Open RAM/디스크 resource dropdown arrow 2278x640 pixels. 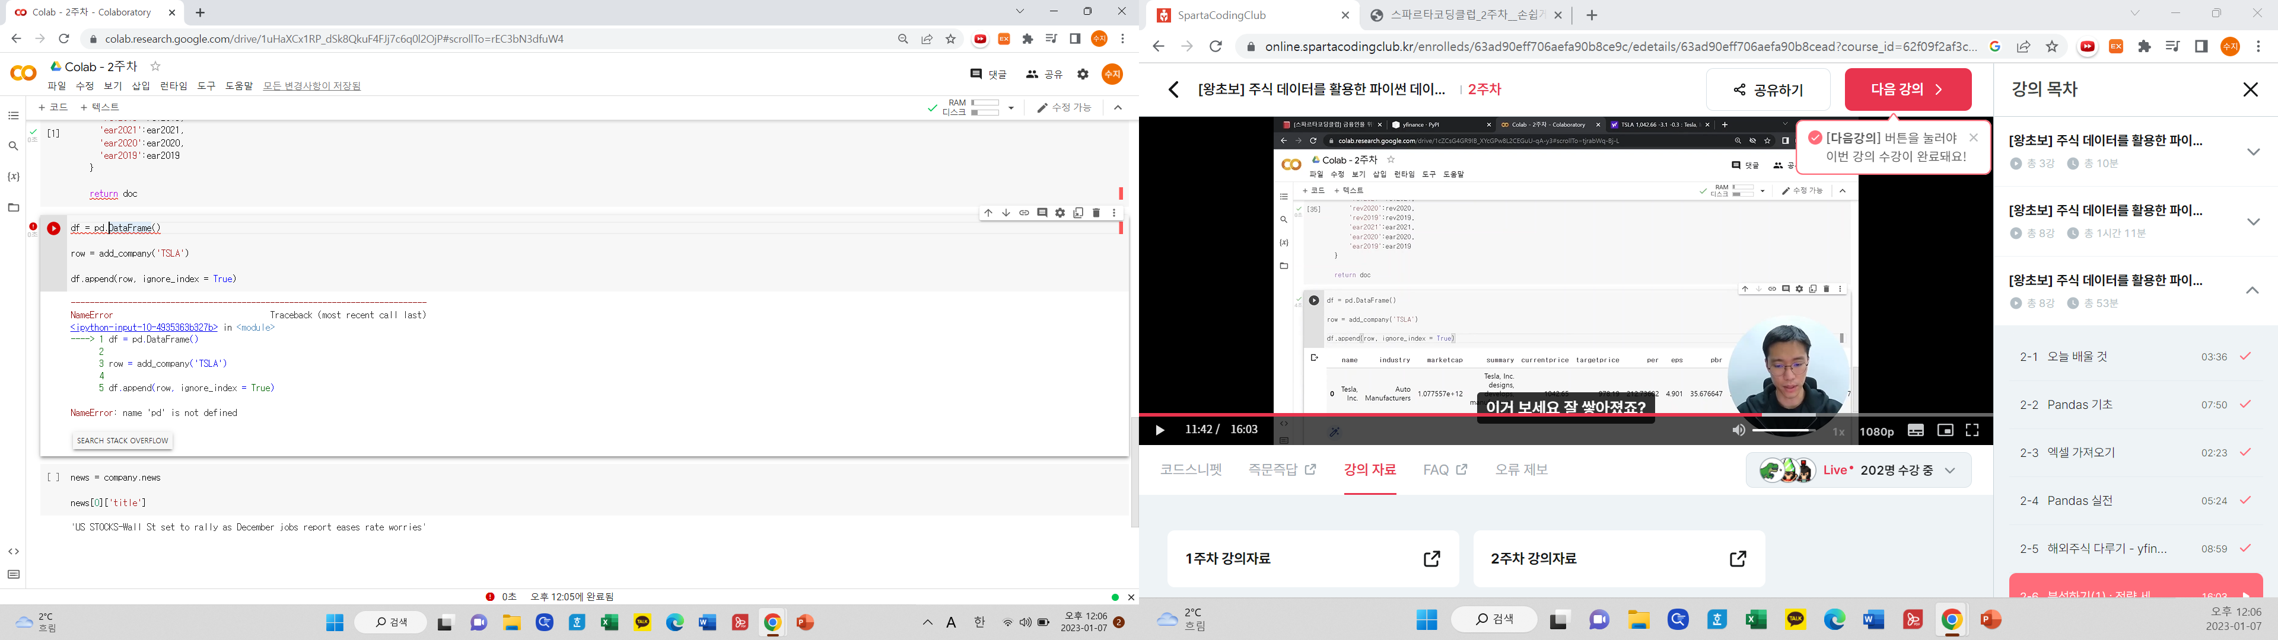coord(1011,108)
